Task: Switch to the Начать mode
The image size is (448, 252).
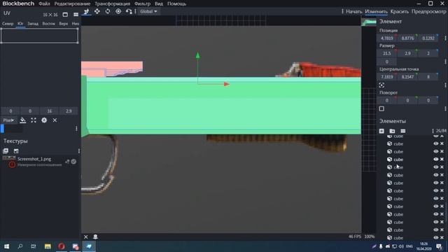Action: (x=354, y=11)
